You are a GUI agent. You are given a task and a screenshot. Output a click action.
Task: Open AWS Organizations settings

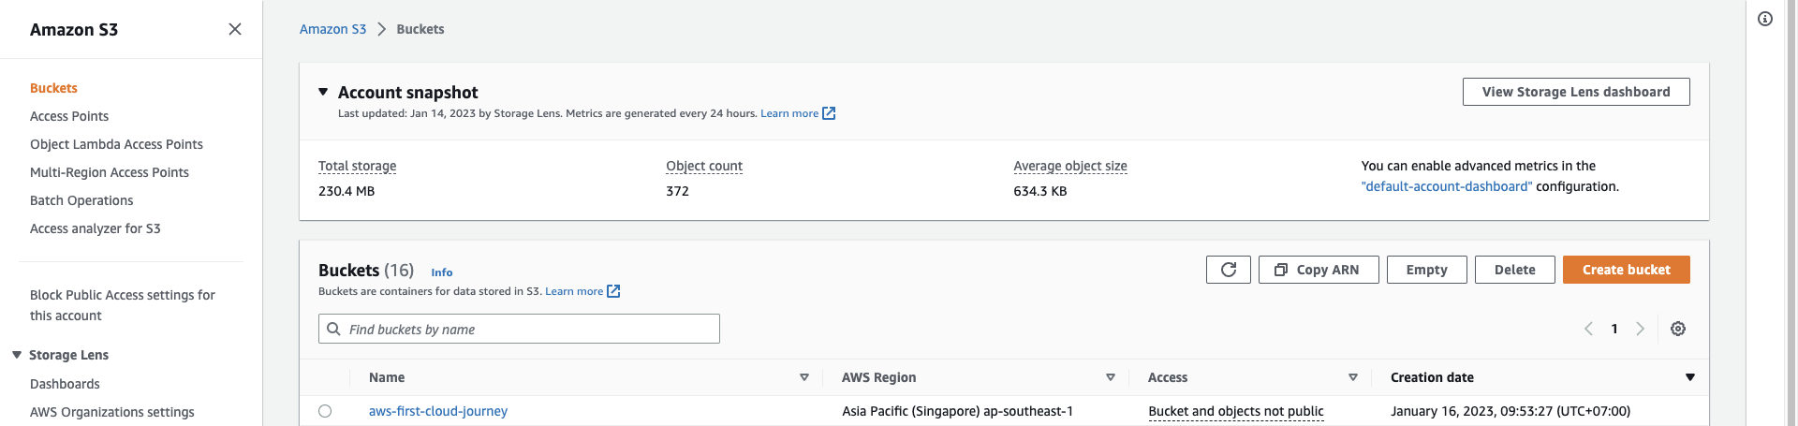[112, 412]
